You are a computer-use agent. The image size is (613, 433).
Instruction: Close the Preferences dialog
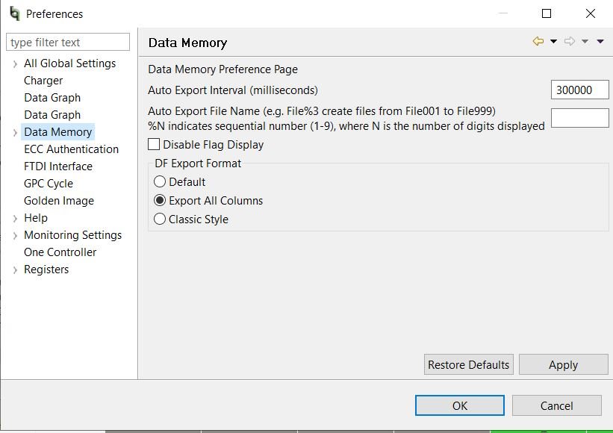(x=591, y=13)
